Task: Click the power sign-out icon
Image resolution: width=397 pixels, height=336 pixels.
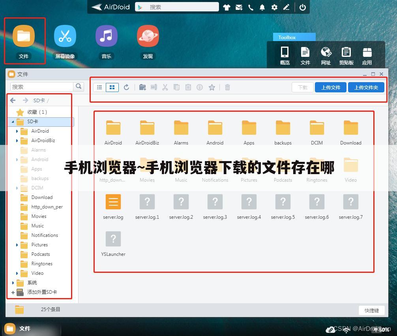Action: tap(303, 8)
